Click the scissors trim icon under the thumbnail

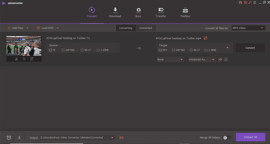[x=16, y=59]
